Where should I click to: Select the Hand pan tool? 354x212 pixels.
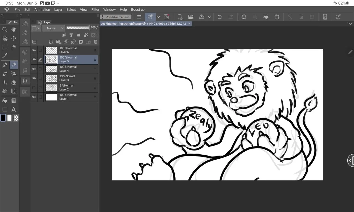coord(14,30)
